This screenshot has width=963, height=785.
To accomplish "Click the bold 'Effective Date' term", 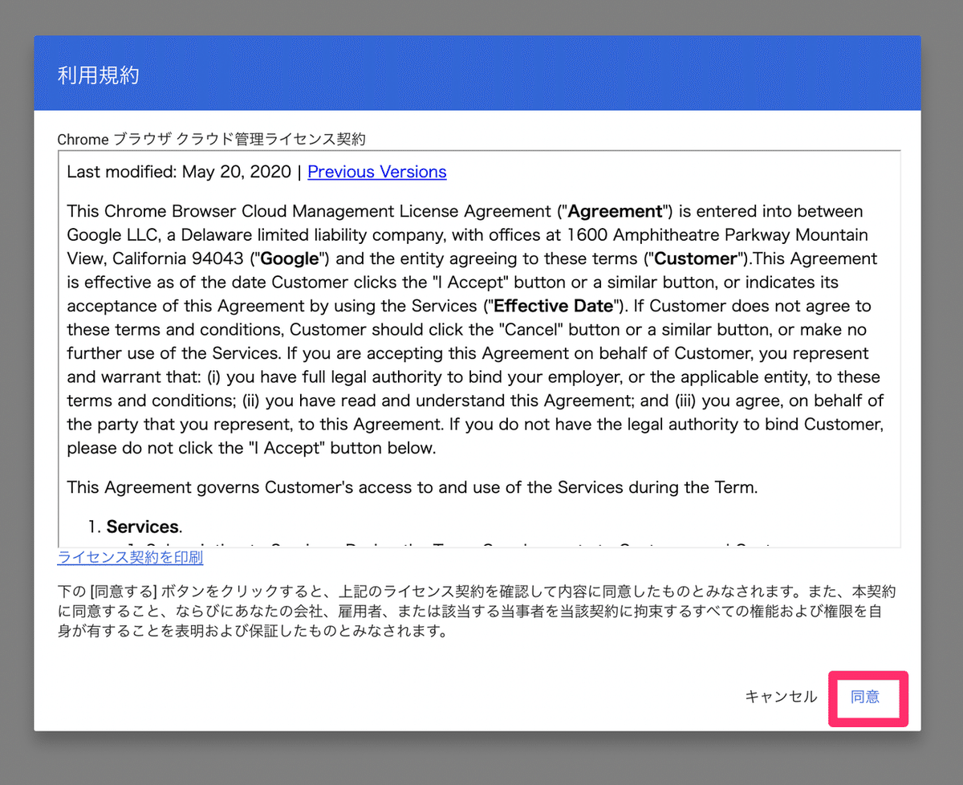I will [x=555, y=306].
